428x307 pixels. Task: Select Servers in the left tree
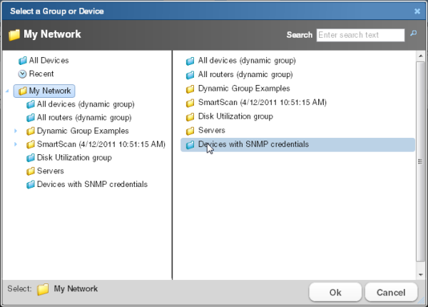click(x=51, y=171)
